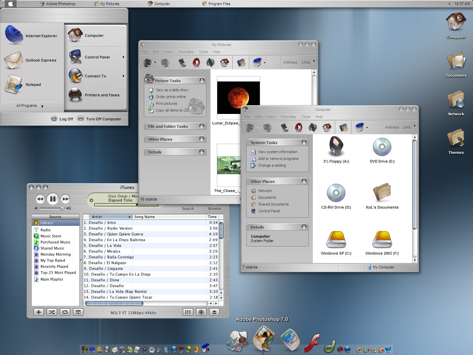Open Internet Explorer from start menu
The image size is (473, 355).
(31, 35)
